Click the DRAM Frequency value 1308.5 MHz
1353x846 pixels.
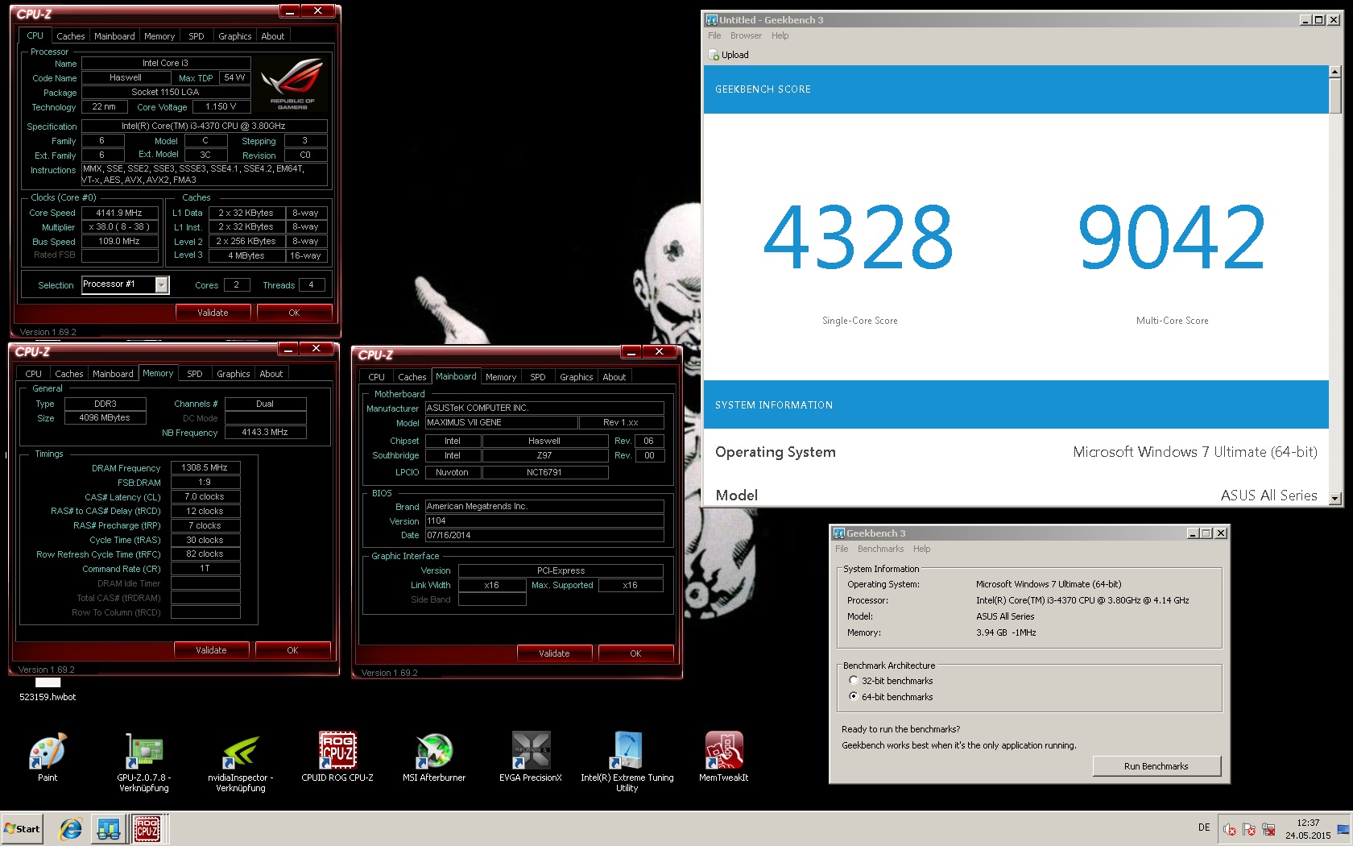[205, 467]
